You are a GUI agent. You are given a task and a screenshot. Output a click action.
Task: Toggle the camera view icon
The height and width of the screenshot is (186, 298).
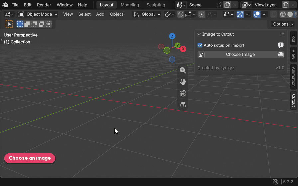(x=183, y=93)
